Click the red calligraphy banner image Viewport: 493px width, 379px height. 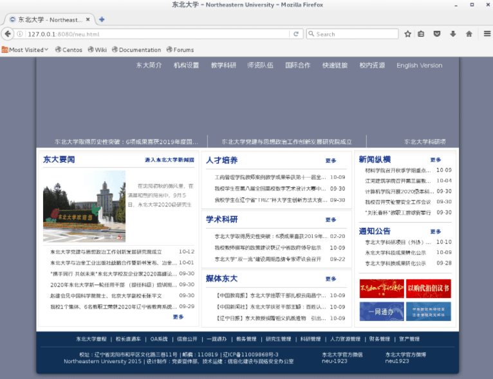382,288
